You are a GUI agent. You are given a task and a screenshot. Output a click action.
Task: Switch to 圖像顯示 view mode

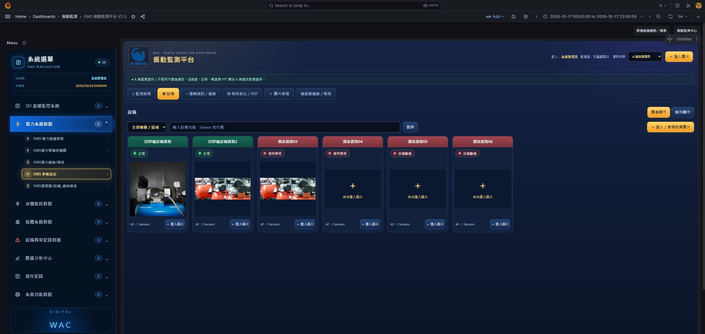click(658, 112)
